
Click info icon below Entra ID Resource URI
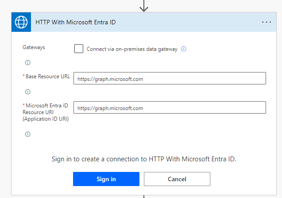coord(27,134)
